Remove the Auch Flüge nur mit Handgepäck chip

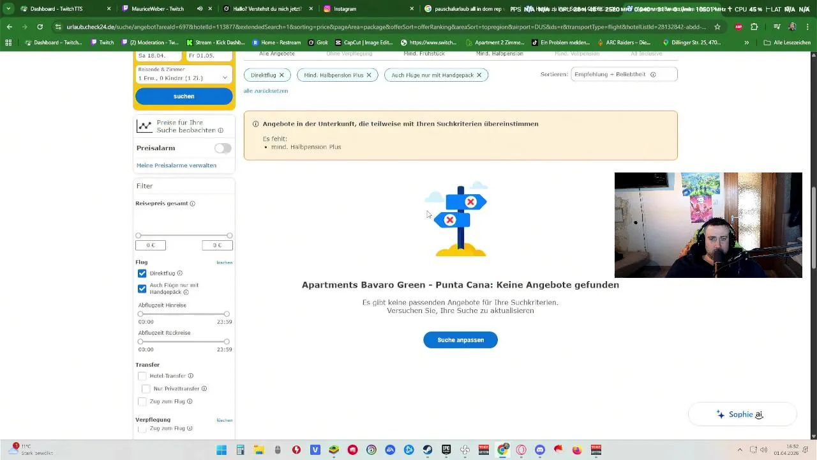coord(479,75)
